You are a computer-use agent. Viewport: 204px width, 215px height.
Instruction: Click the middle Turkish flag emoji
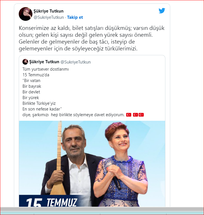click(x=136, y=115)
